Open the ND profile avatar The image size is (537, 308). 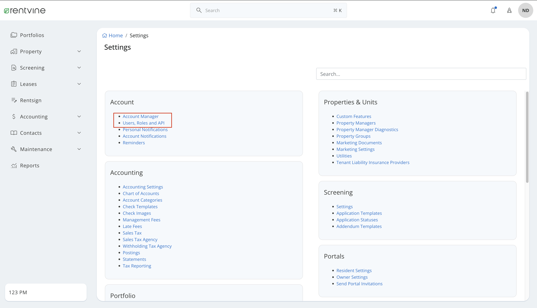pyautogui.click(x=525, y=10)
